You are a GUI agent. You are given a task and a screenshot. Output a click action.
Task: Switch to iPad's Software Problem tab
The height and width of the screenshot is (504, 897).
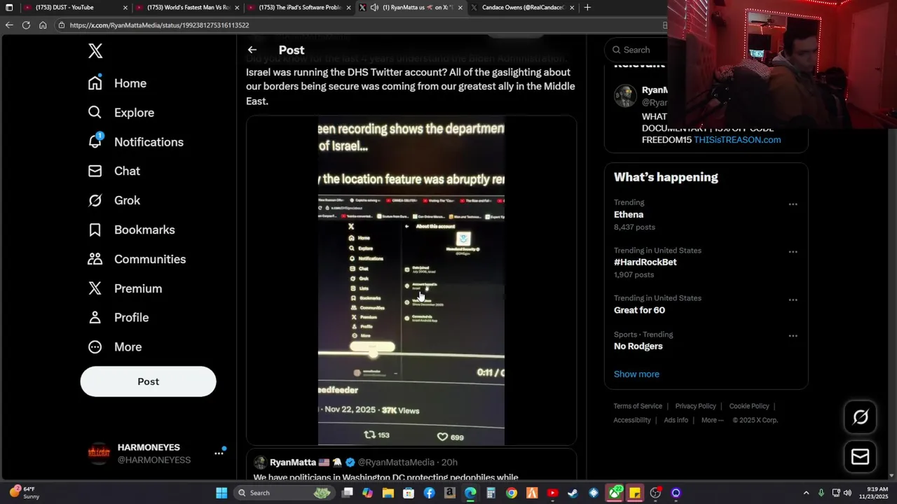(x=300, y=8)
